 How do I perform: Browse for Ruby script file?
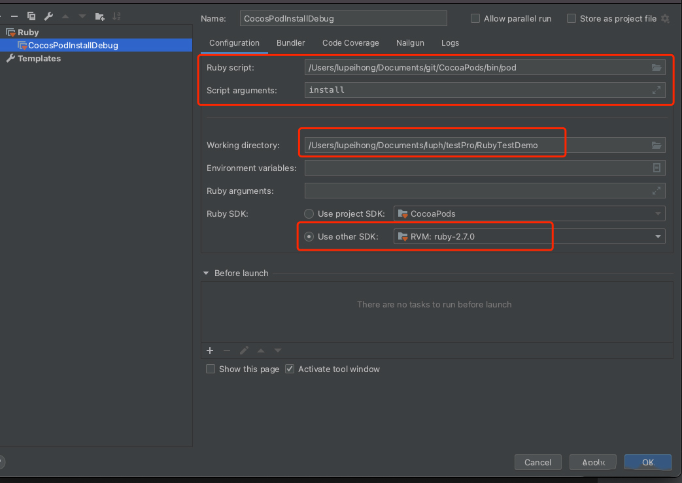coord(656,67)
